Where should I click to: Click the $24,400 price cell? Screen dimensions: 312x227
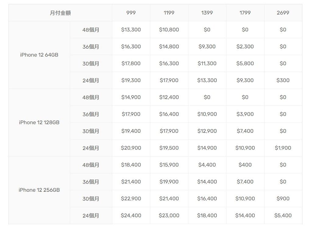[131, 215]
